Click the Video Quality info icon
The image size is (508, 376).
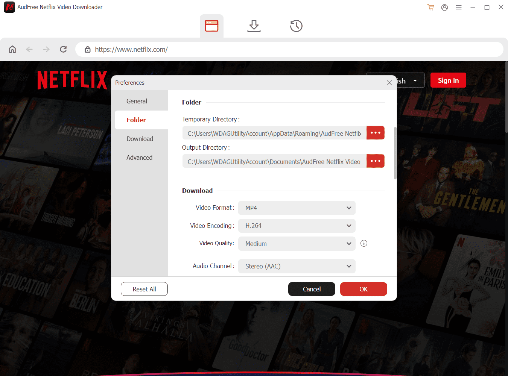point(364,243)
